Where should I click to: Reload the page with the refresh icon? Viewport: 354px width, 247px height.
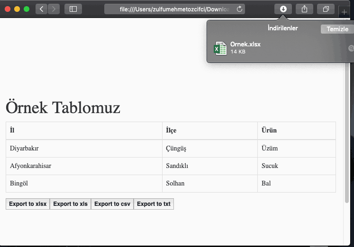tap(239, 9)
